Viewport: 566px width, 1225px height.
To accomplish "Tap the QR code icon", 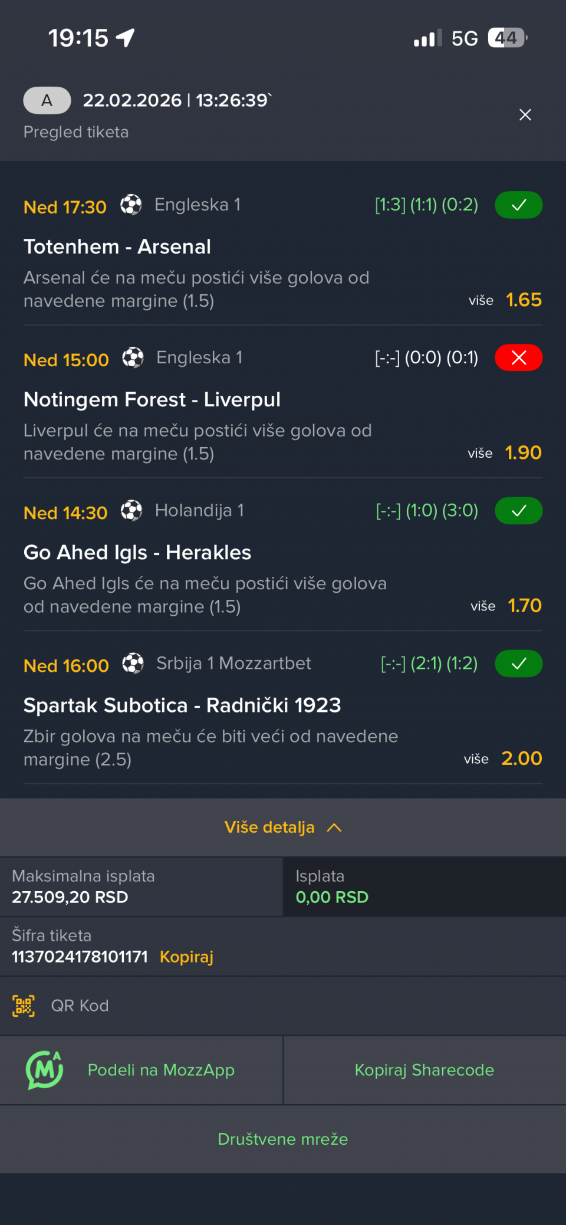I will point(24,1006).
